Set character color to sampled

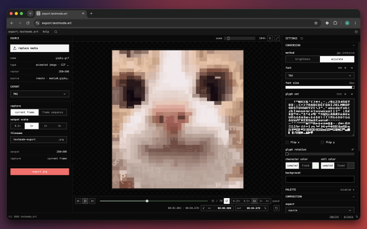(x=292, y=165)
